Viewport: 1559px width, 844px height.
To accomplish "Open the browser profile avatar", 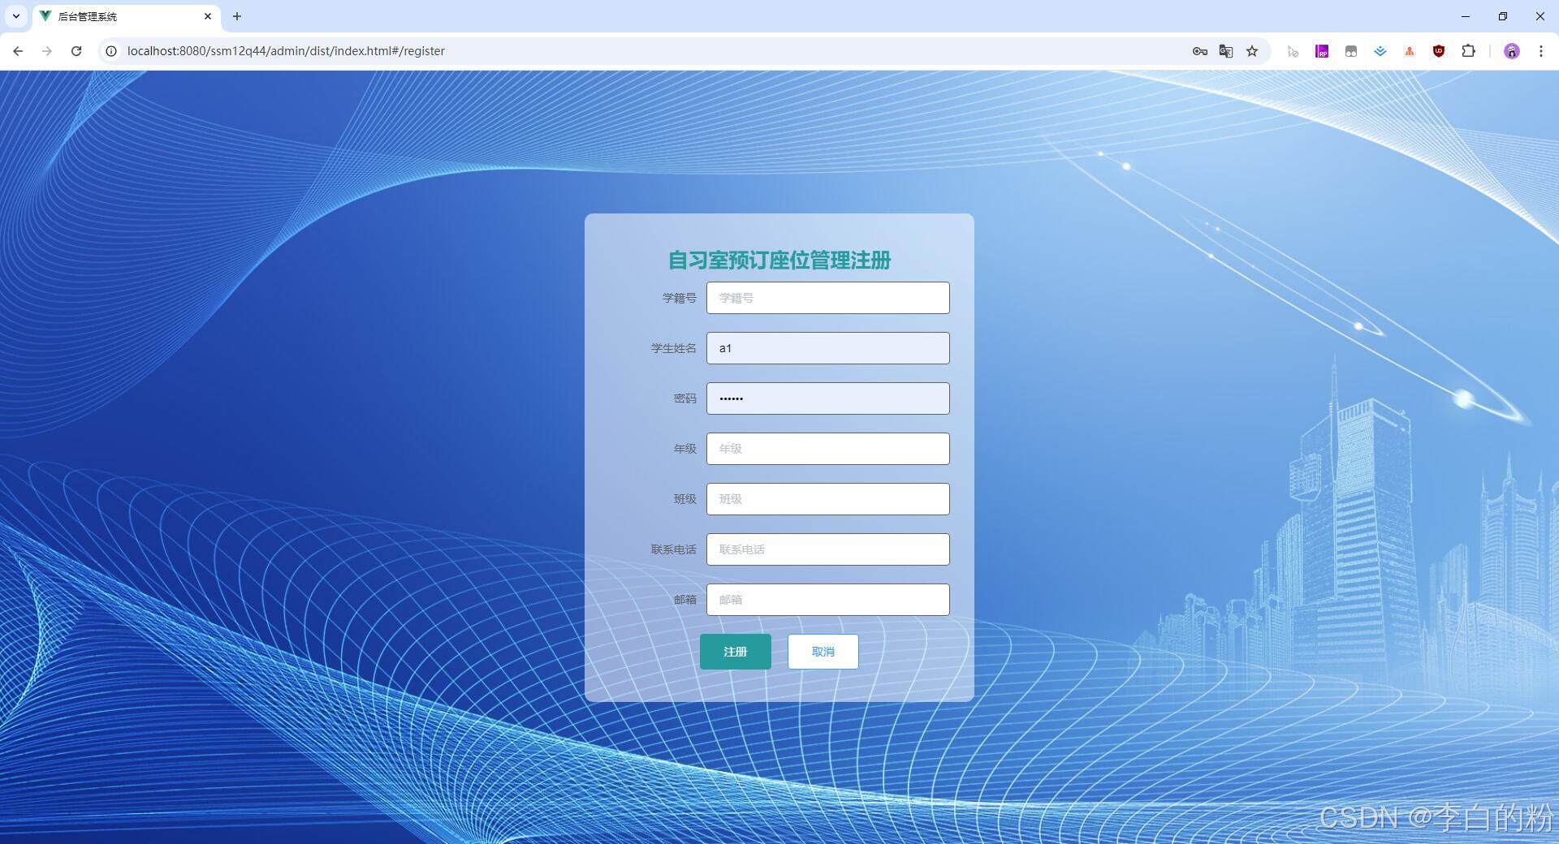I will pos(1511,51).
